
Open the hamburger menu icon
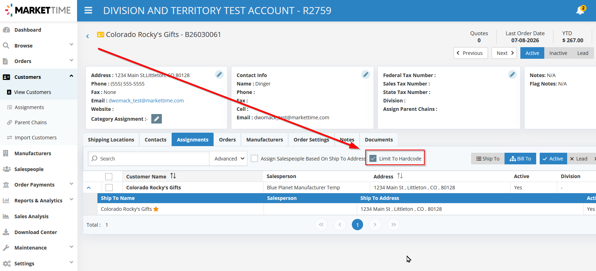click(88, 11)
